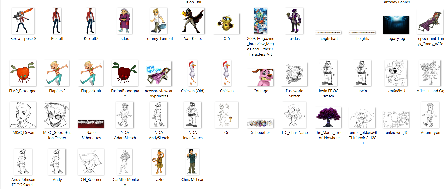Select the MISC_Devan portrait sketch thumbnail
The height and width of the screenshot is (191, 446).
click(x=23, y=115)
